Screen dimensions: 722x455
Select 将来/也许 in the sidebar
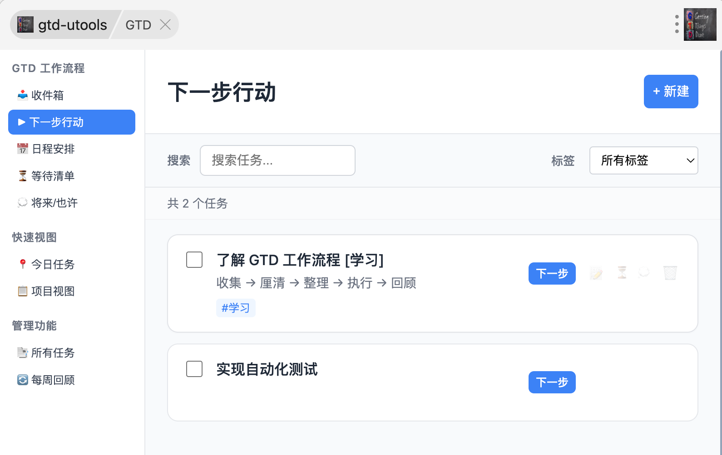[54, 203]
